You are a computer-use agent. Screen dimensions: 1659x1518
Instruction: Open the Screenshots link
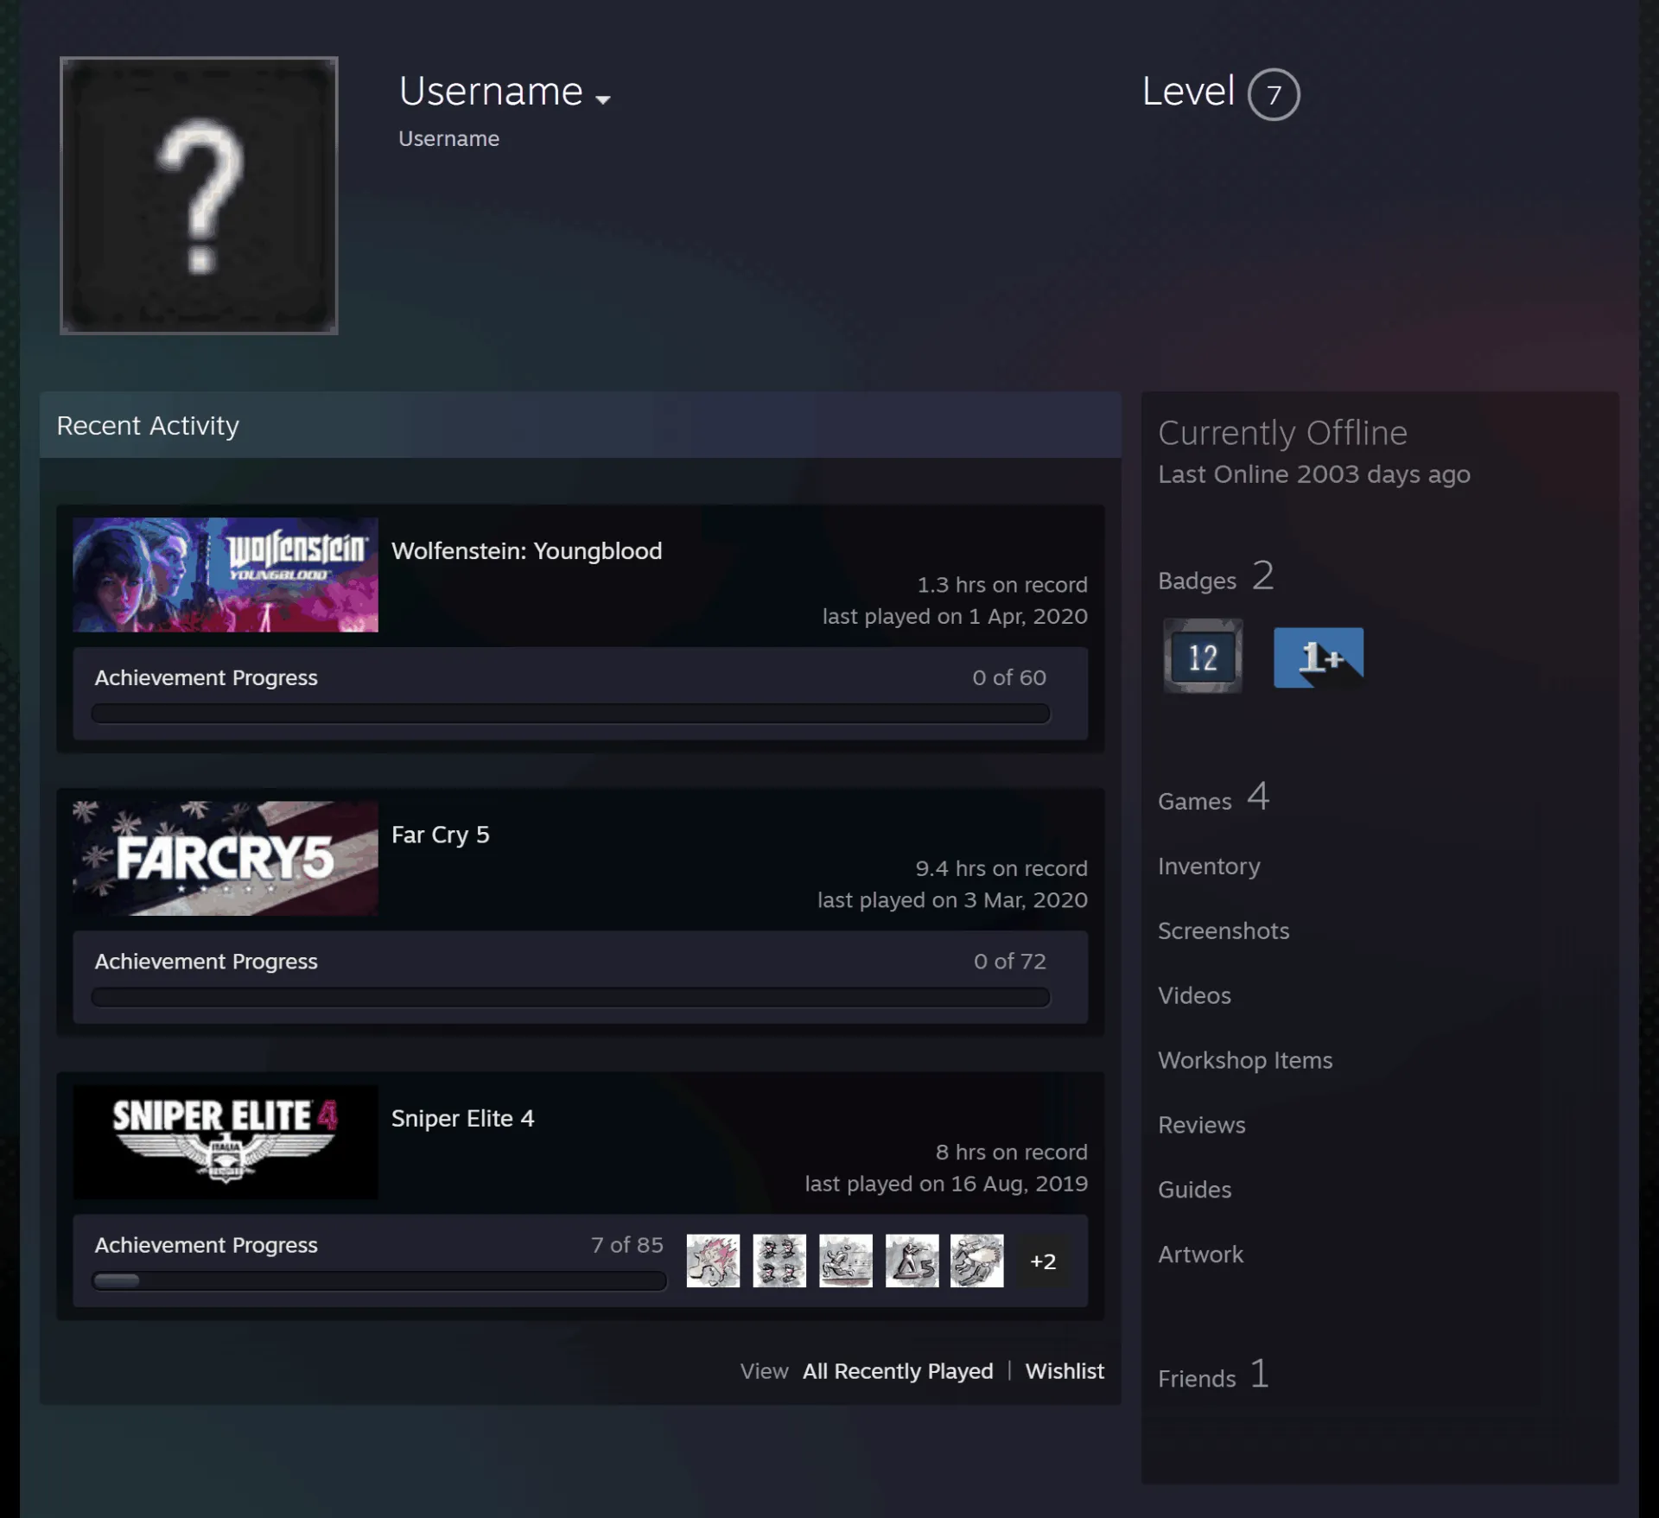coord(1224,930)
